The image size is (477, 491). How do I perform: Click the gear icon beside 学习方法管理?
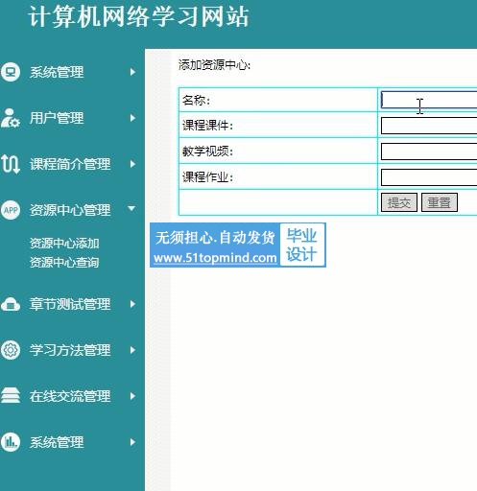pos(11,350)
